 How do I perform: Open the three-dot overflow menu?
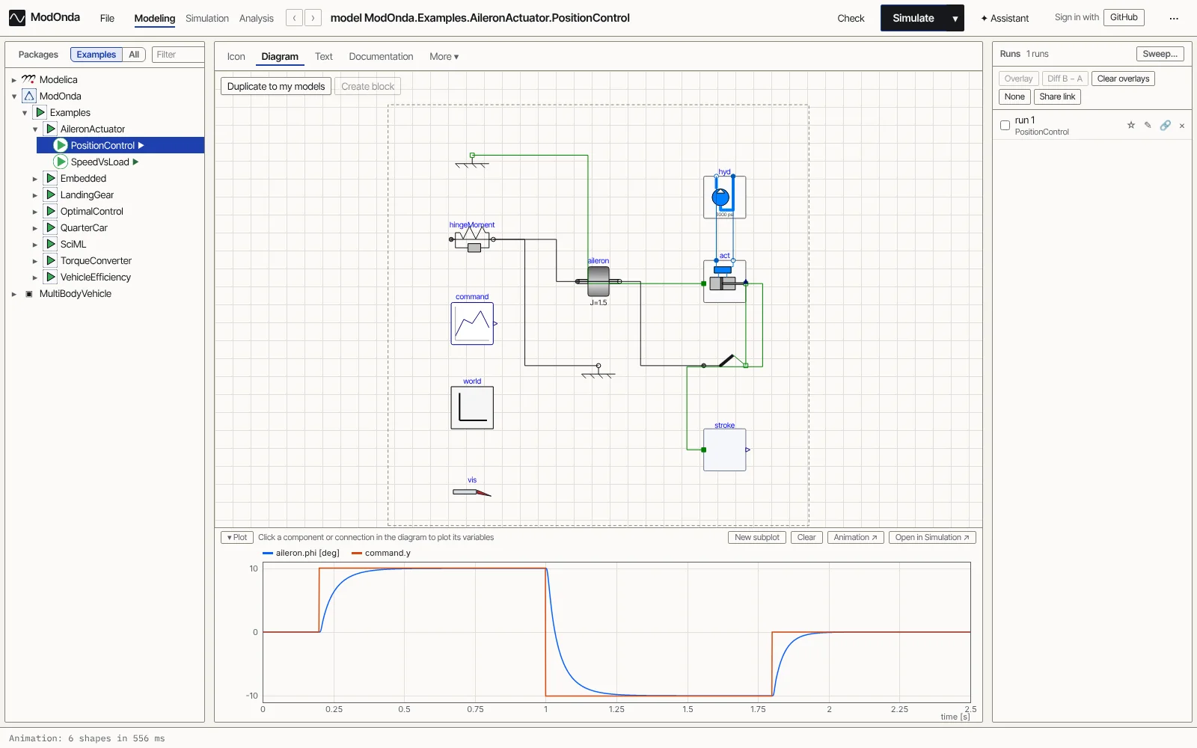(x=1174, y=18)
